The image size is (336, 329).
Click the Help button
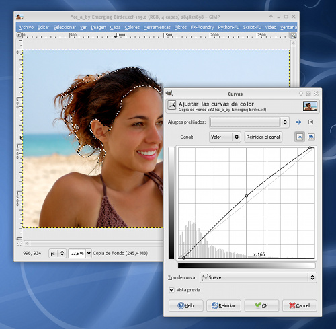coord(185,305)
